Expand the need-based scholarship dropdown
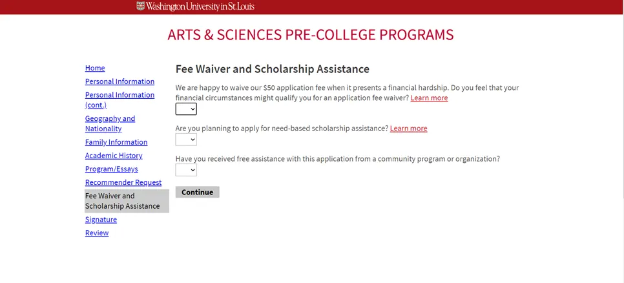This screenshot has width=624, height=283. (x=186, y=140)
